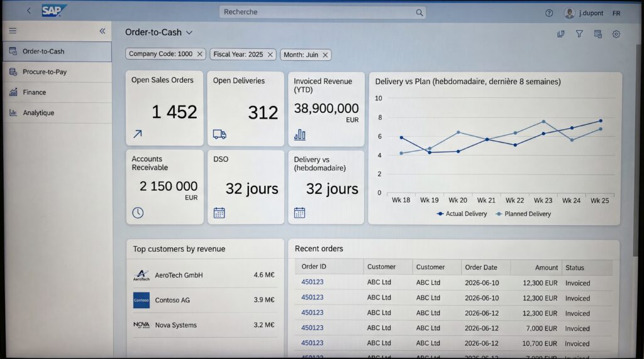Go back with the header back arrow
The image size is (644, 359).
pyautogui.click(x=28, y=11)
